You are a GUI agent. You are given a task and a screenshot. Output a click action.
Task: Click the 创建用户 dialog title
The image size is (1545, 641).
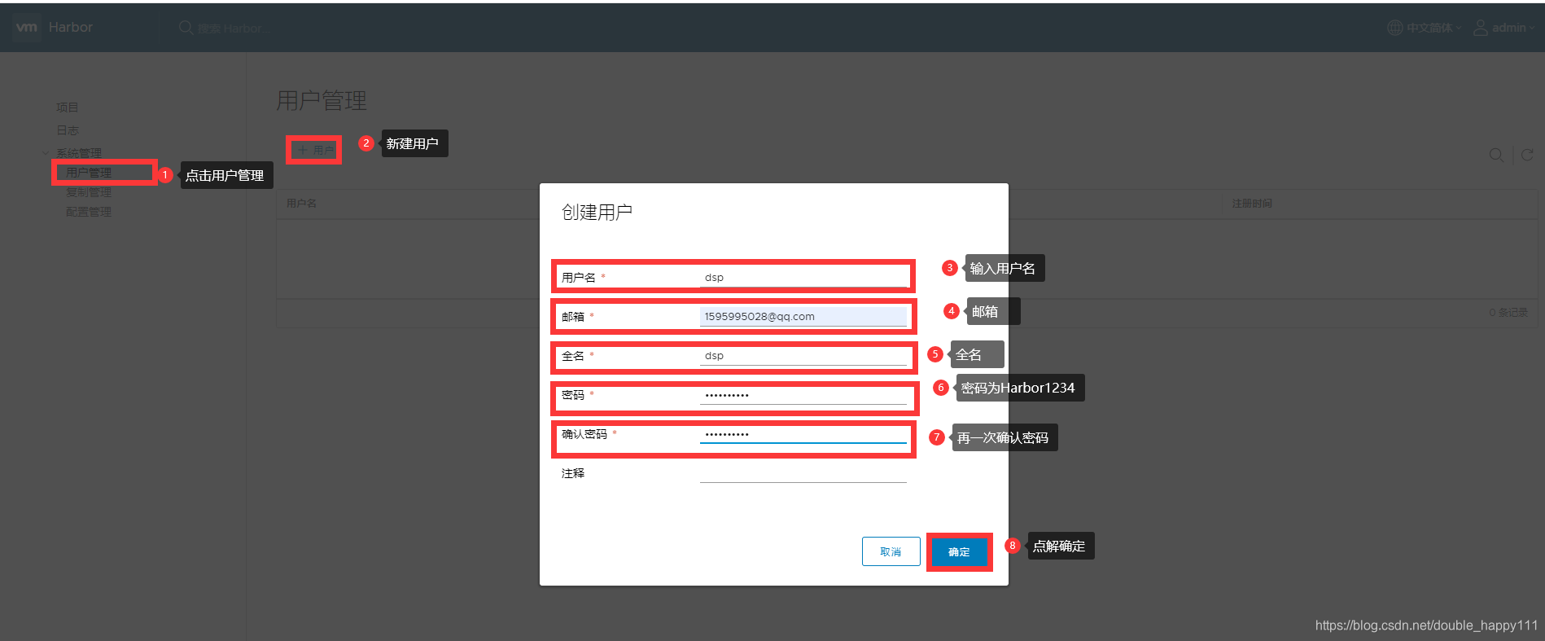597,213
